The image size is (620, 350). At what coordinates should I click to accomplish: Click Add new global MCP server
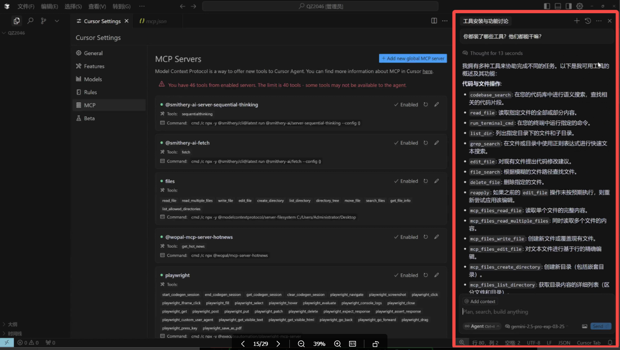click(413, 58)
